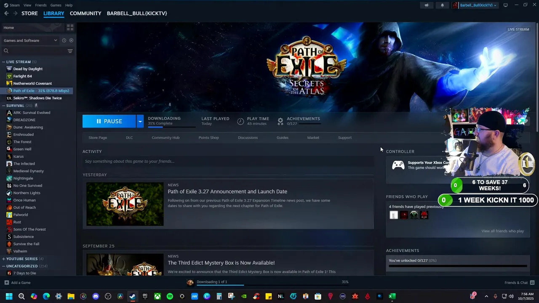Open the dropdown arrow next to PAUSE

coord(140,121)
